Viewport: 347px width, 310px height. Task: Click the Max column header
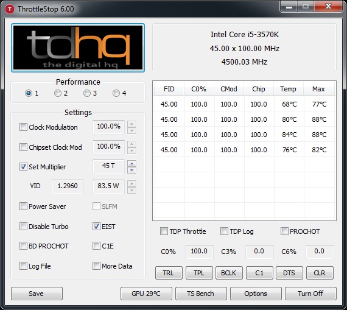(318, 89)
